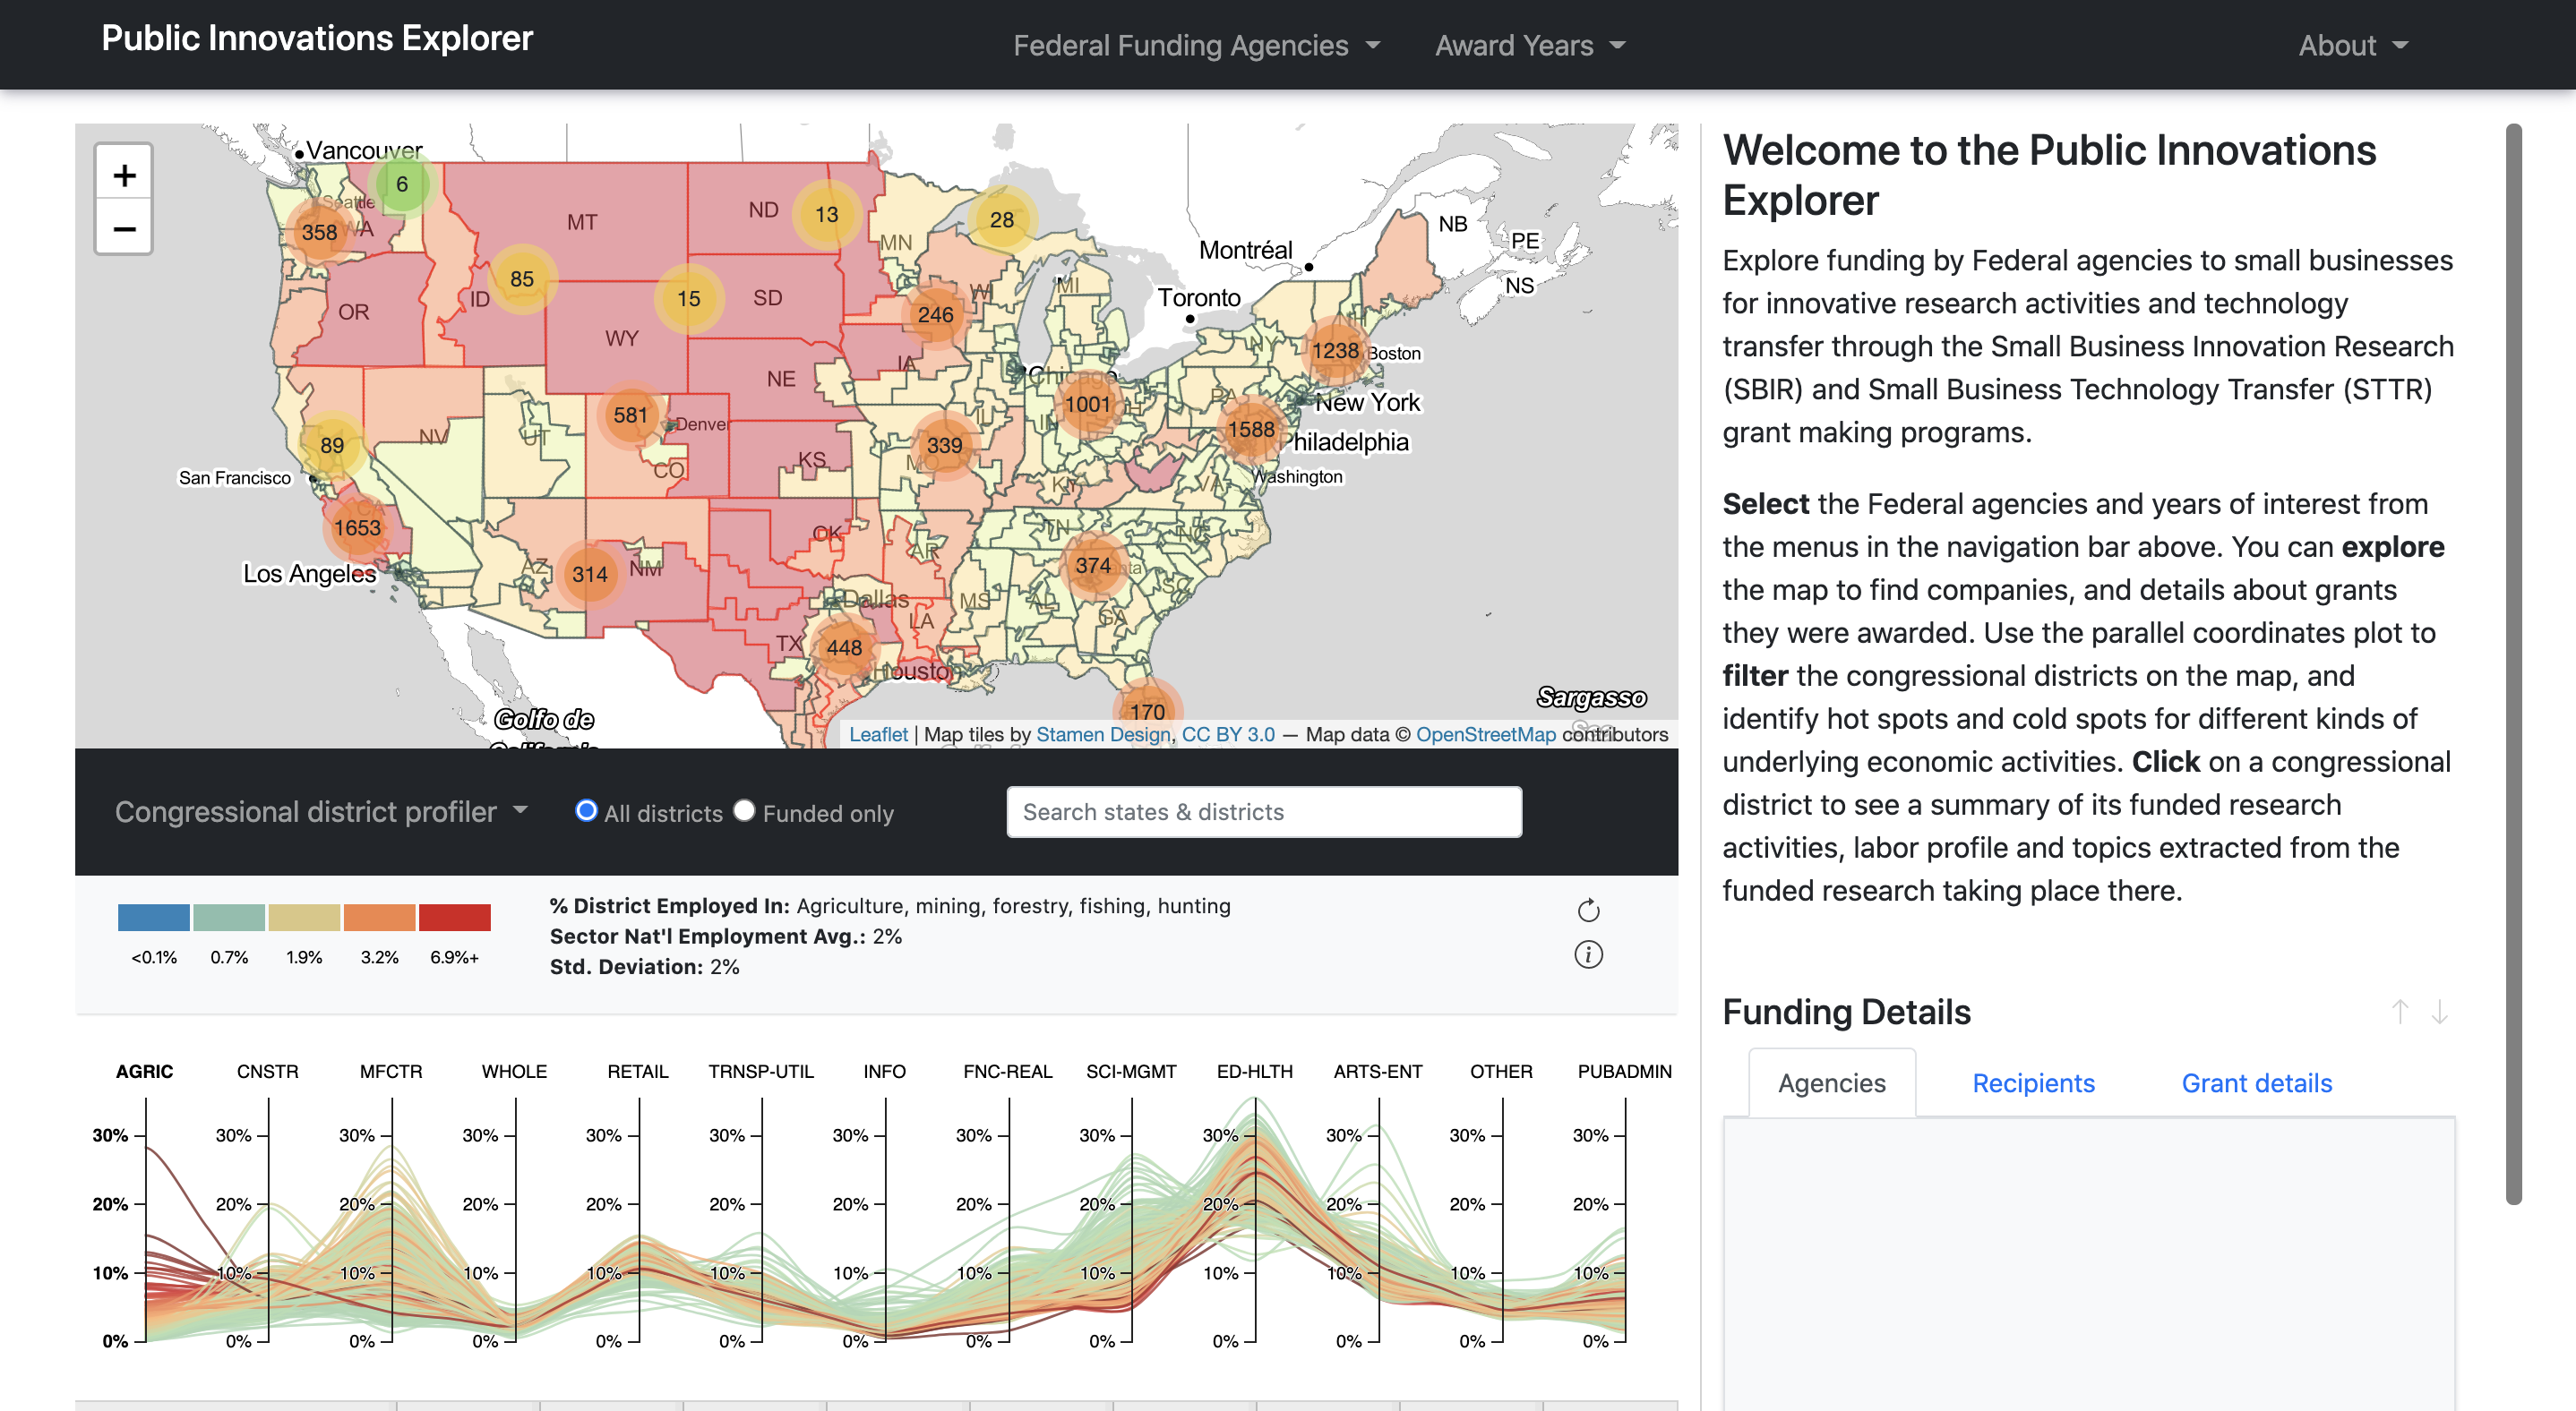Click the 1653 cluster marker near Los Angeles
The width and height of the screenshot is (2576, 1411).
[x=357, y=527]
